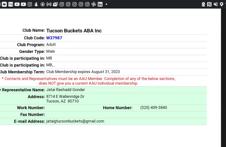Tap the dot for more notifications
226x147 pixels.
(106, 4)
